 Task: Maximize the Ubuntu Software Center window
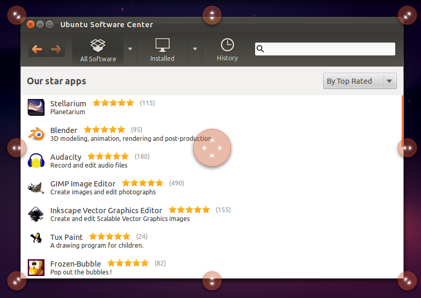49,25
